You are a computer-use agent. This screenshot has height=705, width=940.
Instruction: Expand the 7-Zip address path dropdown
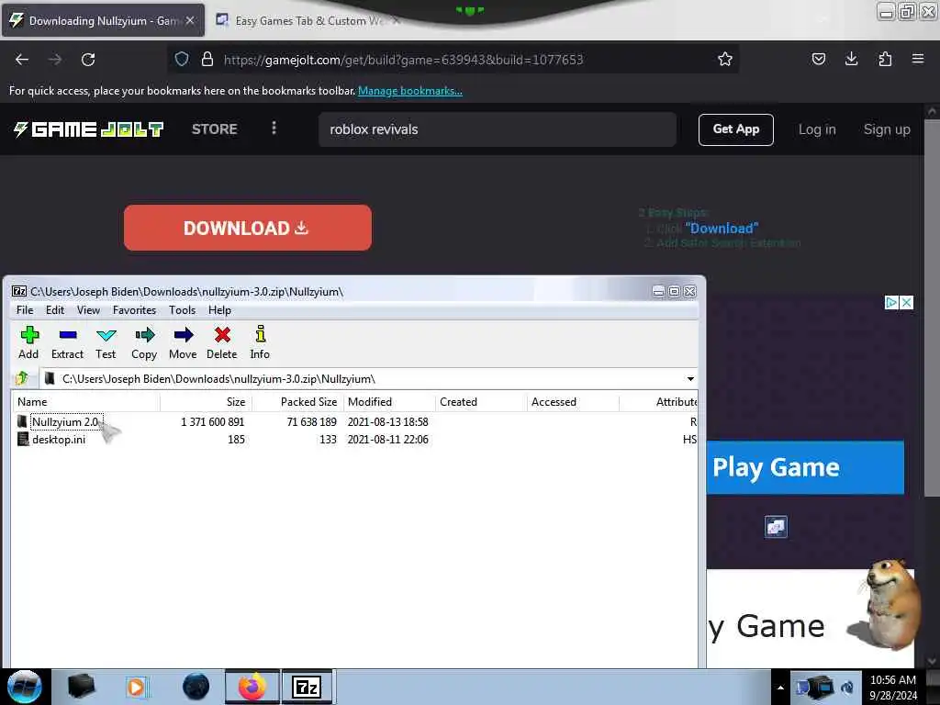coord(690,379)
